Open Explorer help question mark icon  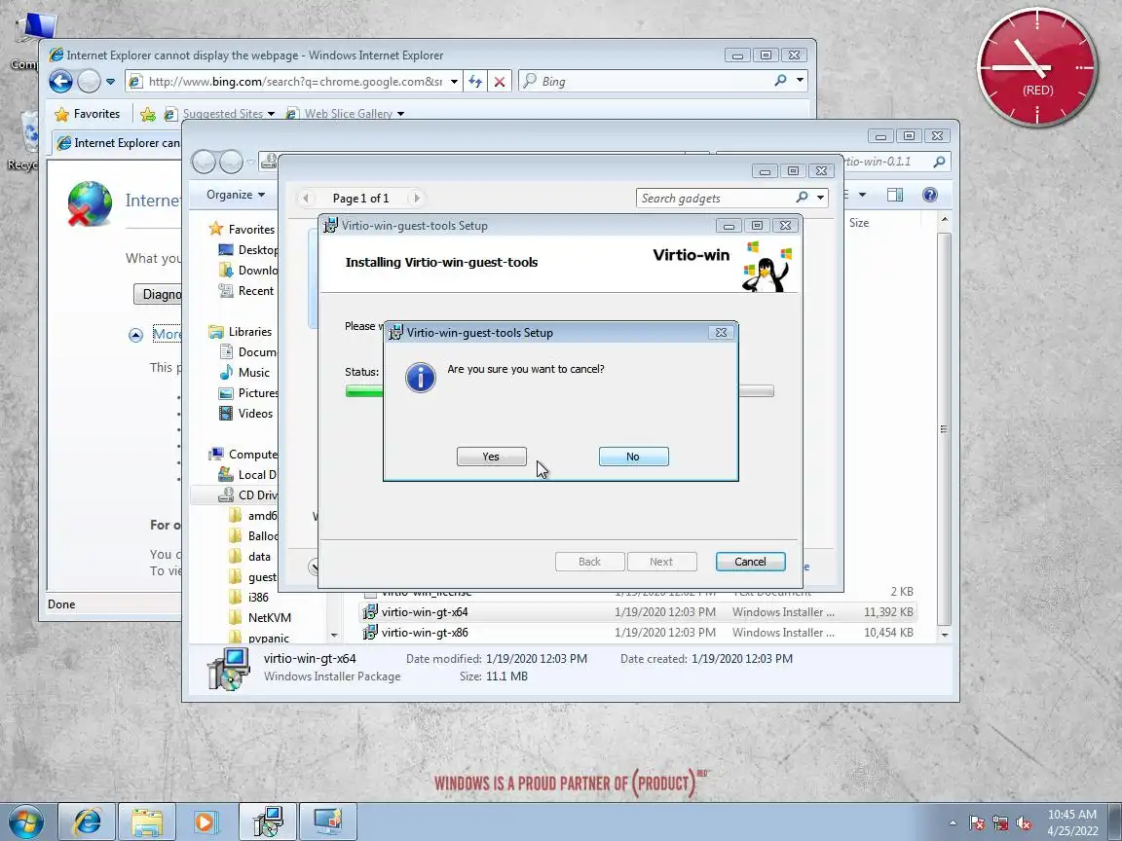click(x=929, y=195)
